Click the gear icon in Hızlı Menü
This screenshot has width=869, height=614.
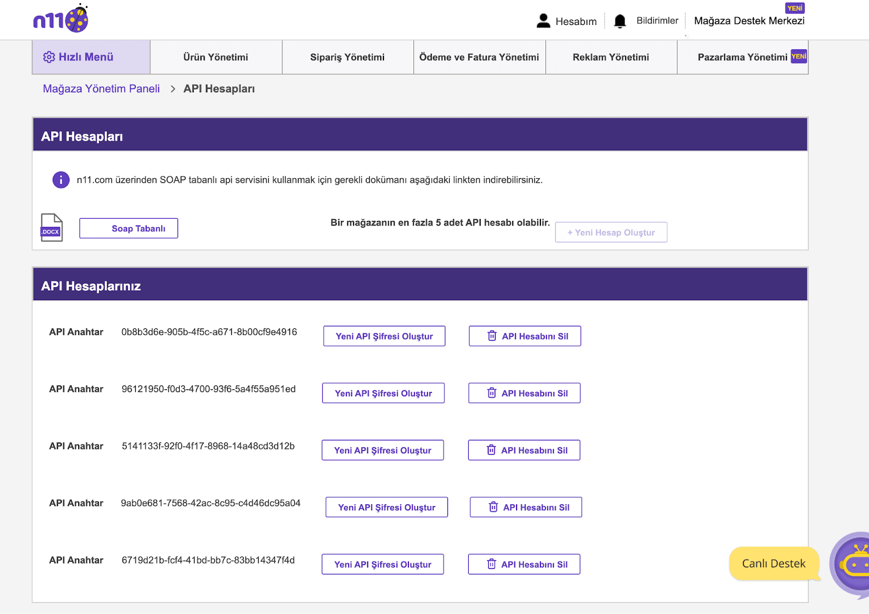pos(49,57)
